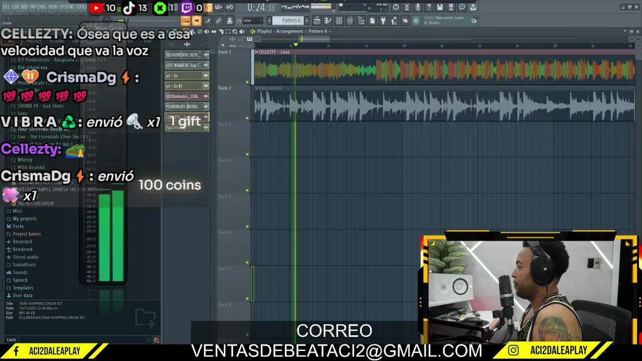Save the project with floppy icon
This screenshot has width=642, height=361.
click(x=440, y=8)
